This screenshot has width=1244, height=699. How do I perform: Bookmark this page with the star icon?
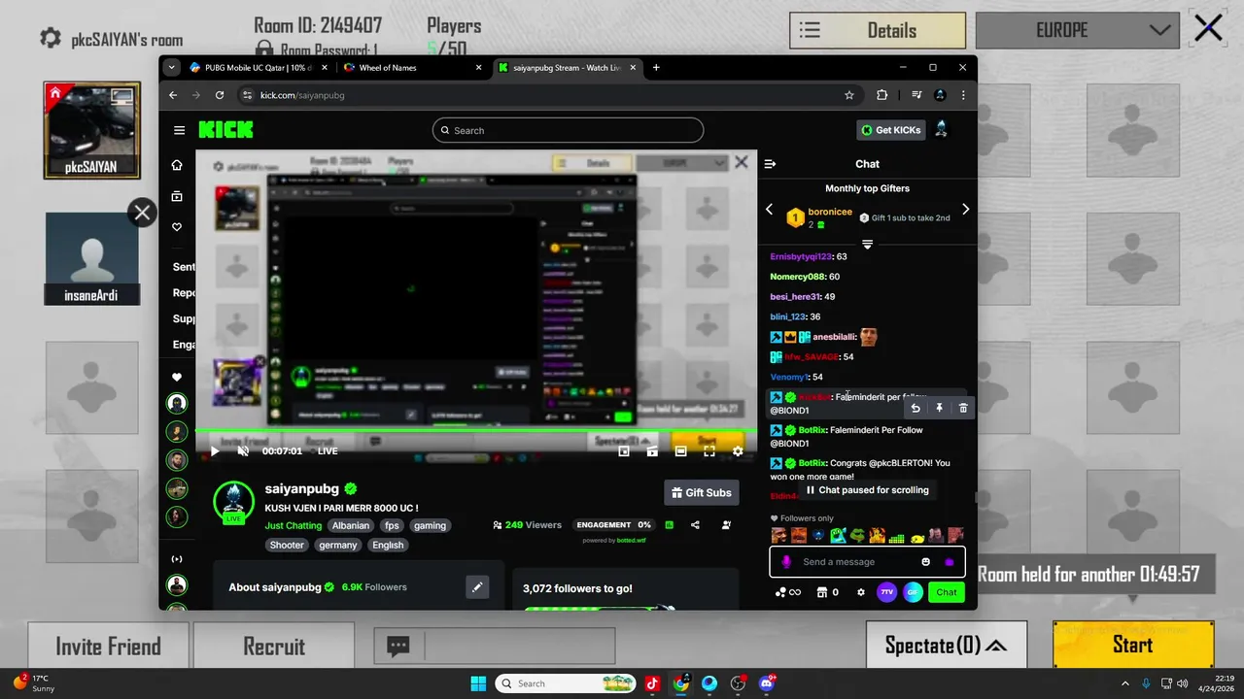[x=849, y=95]
